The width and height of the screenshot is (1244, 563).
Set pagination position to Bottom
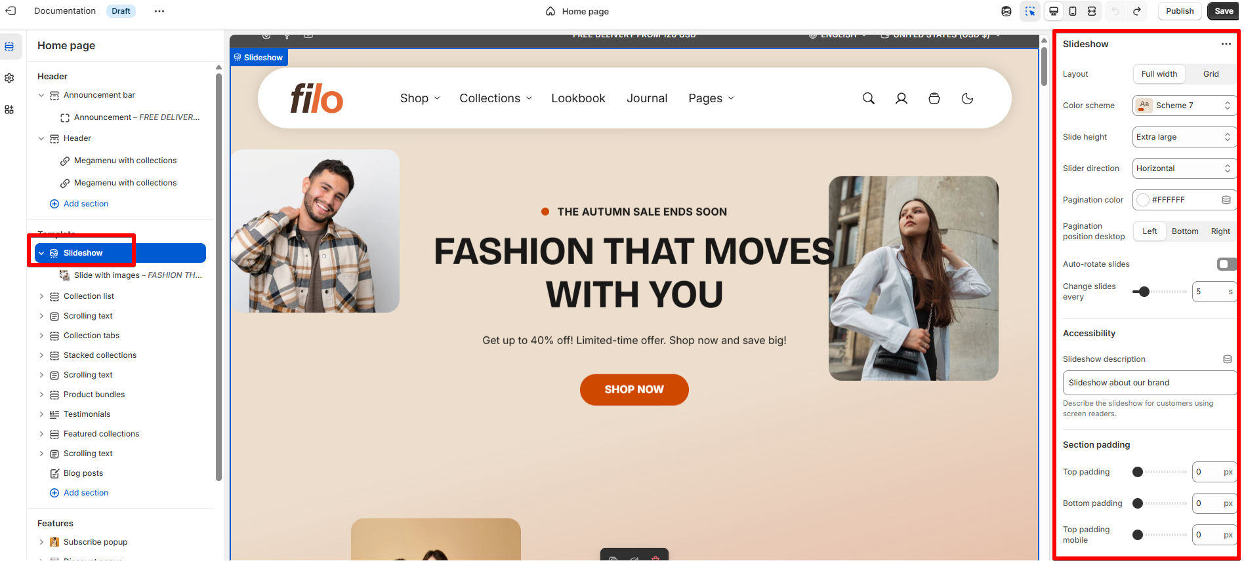[x=1185, y=231]
